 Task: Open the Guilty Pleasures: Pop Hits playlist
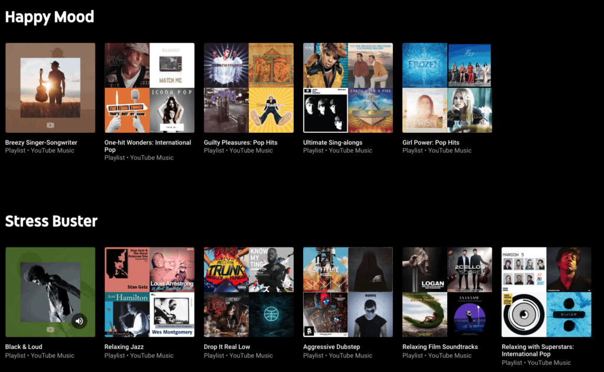coord(248,87)
